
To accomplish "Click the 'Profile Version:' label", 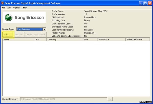I will pos(58,14).
